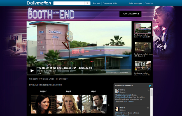The width and height of the screenshot is (182, 116).
Task: Select James S1 Episode 01 thumbnail
Action: click(x=143, y=28)
